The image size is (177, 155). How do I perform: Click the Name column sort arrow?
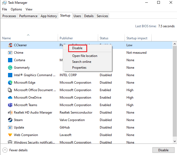(x=28, y=35)
